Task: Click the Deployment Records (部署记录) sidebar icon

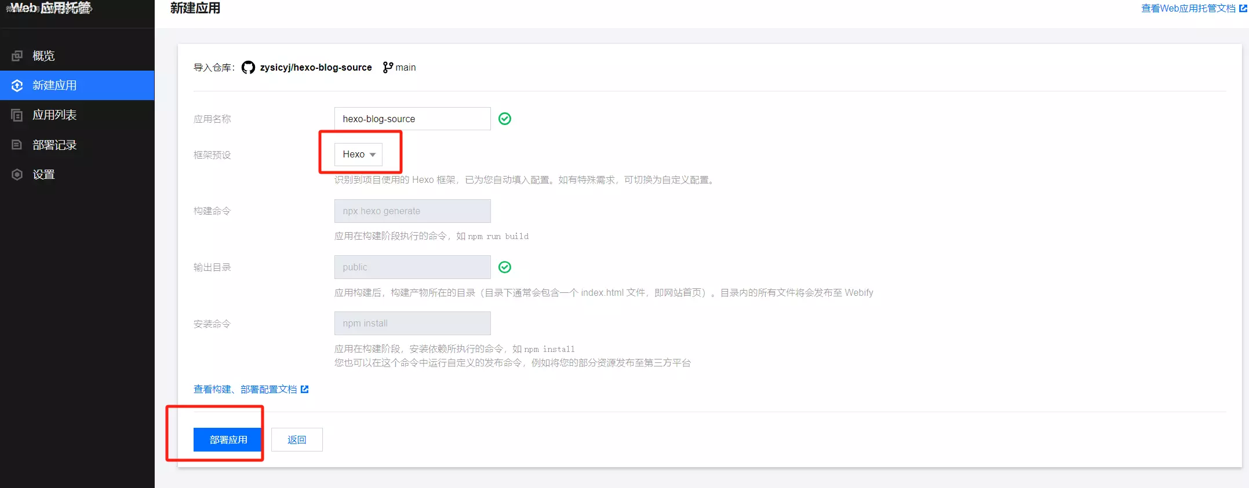Action: point(17,145)
